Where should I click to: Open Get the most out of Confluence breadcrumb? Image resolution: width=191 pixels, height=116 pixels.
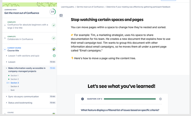pos(90,7)
